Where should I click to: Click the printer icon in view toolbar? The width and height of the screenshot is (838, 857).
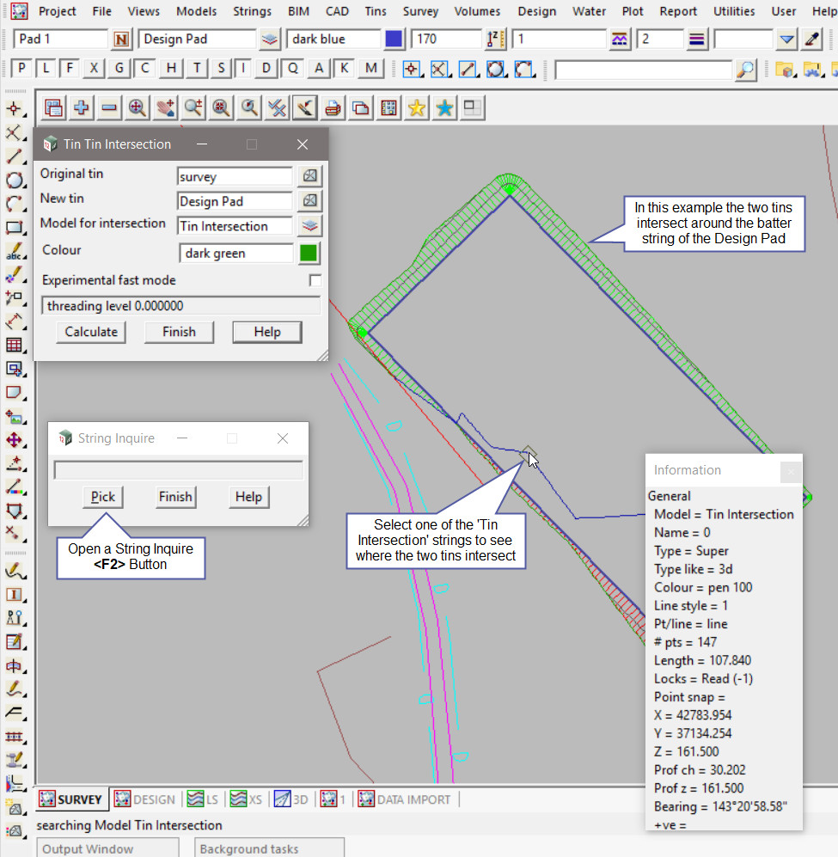click(333, 107)
